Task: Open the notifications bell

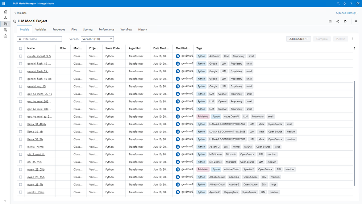Action: 345,4
